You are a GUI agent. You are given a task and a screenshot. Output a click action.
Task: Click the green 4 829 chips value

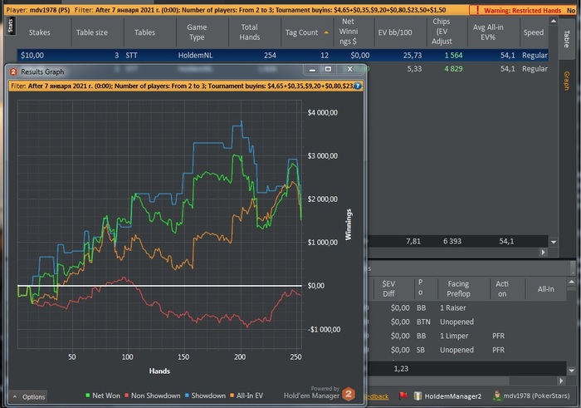pos(453,69)
